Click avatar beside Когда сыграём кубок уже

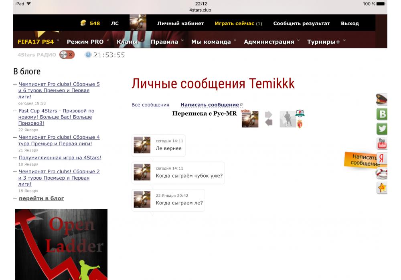[142, 172]
